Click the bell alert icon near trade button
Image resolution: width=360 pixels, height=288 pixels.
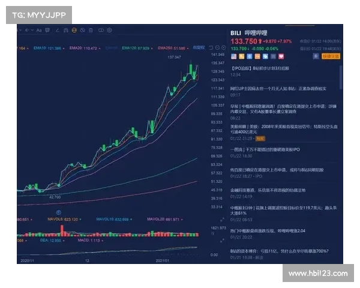pos(316,56)
